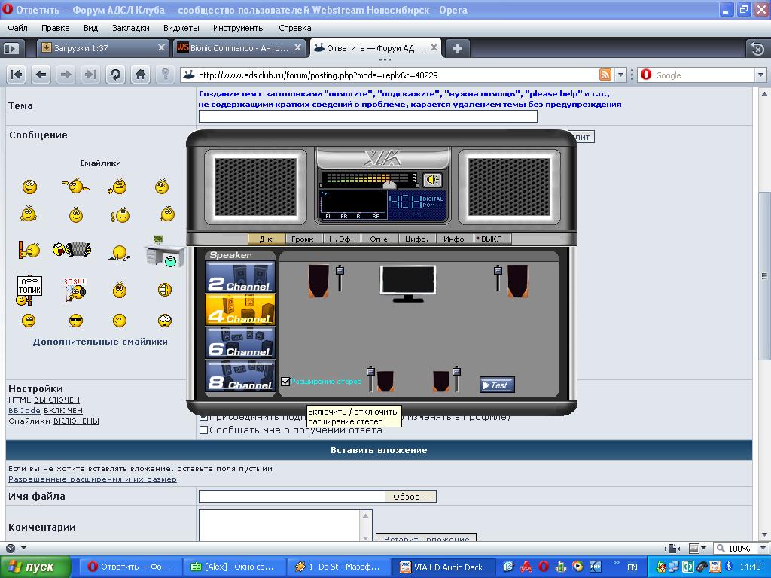Screen dimensions: 771x578
Task: Open new tab with plus button
Action: (457, 49)
